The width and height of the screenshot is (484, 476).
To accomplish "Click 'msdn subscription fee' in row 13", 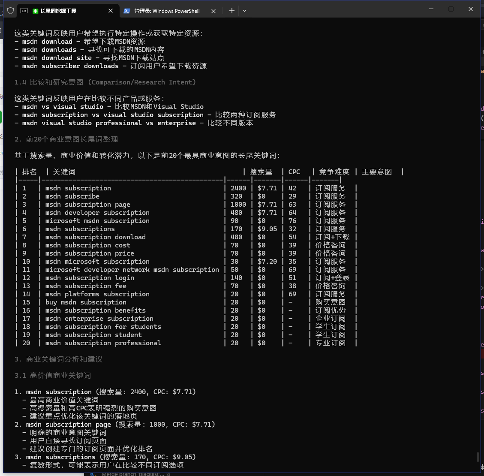I will 86,286.
